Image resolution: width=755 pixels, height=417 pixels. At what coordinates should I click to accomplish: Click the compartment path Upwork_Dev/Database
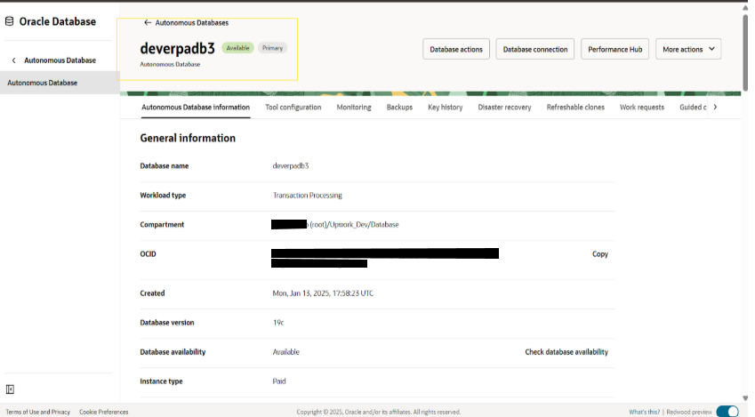pyautogui.click(x=364, y=224)
